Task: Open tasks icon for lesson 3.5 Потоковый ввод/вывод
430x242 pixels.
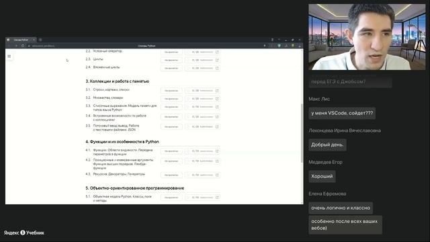Action: [x=217, y=127]
